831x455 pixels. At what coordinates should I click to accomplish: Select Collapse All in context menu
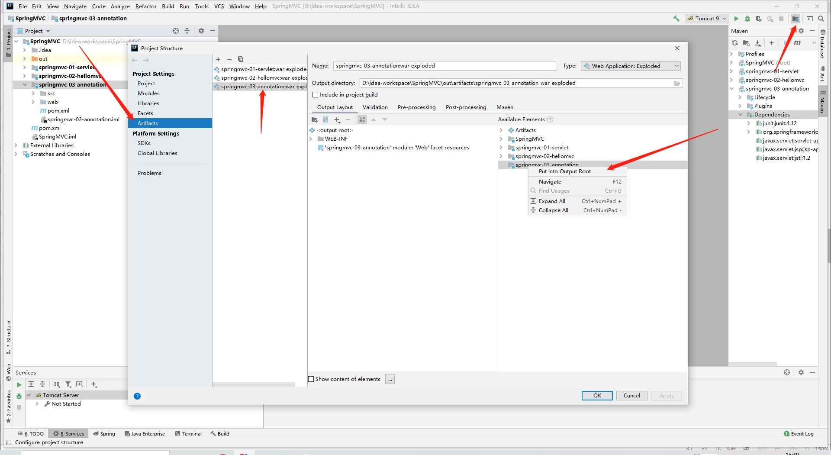click(577, 210)
